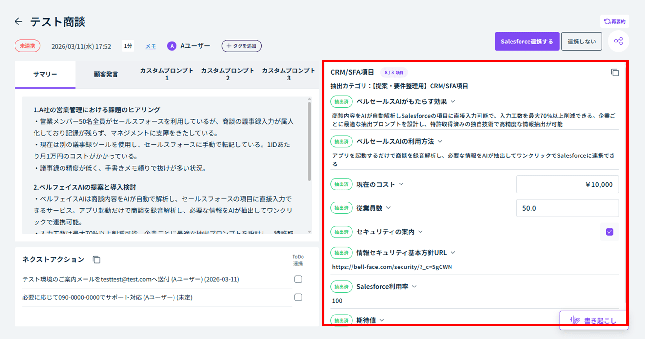Viewport: 645px width, 339px height.
Task: Copy CRM/SFA項目 using the copy icon
Action: 615,72
